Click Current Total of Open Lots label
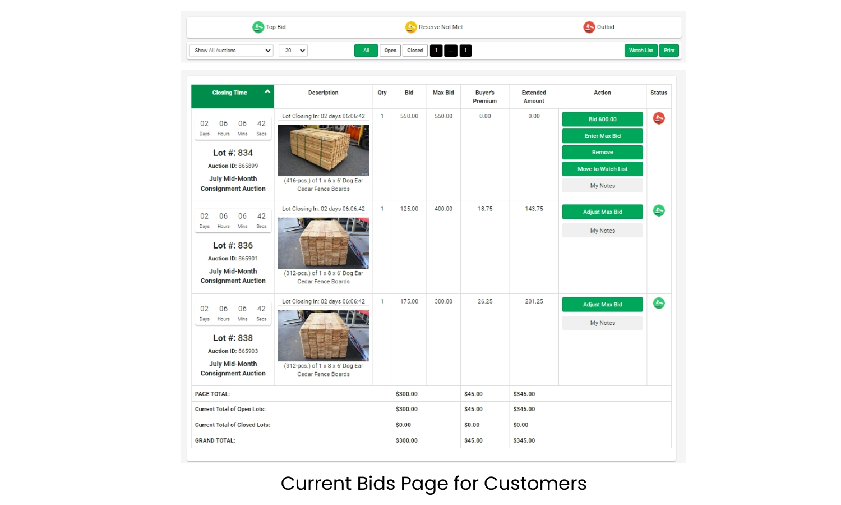Screen dimensions: 841x505 230,409
